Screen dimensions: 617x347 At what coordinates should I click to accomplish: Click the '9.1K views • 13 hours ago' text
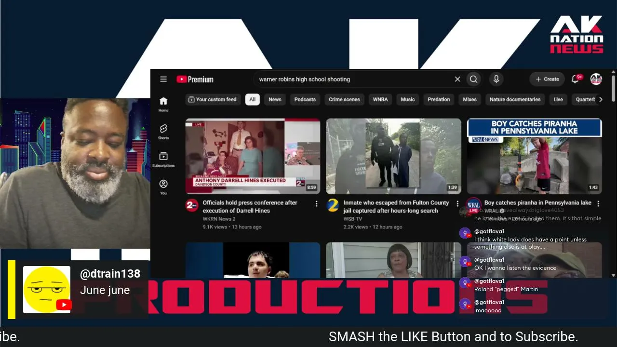232,227
